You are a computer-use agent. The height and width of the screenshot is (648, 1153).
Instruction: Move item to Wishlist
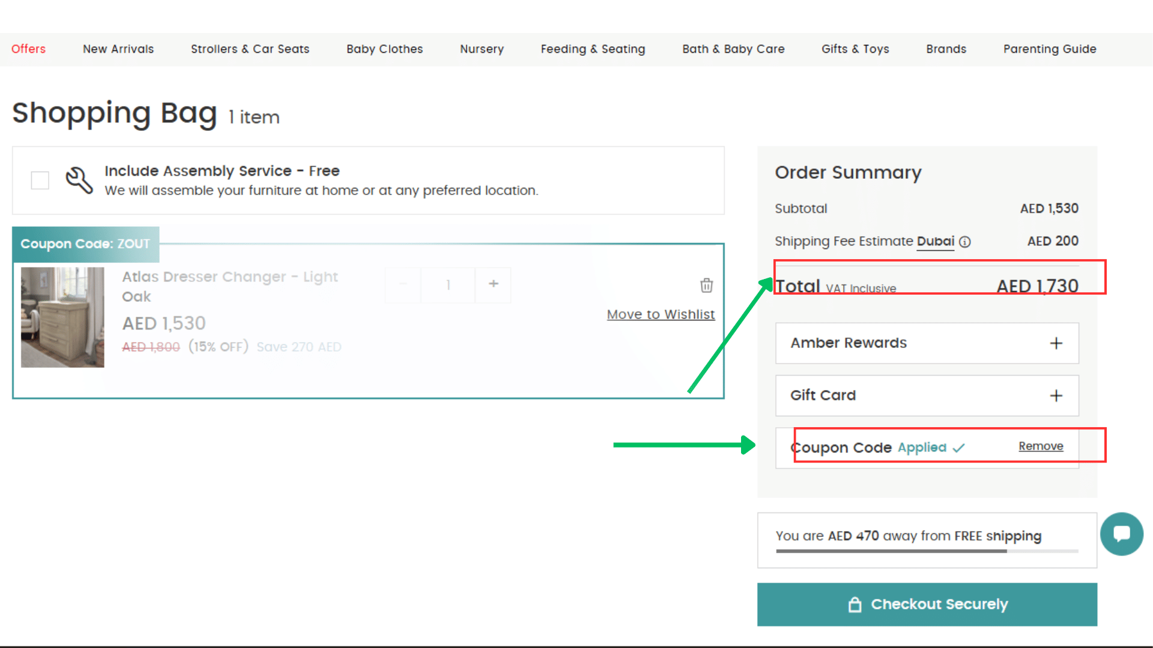click(x=661, y=314)
